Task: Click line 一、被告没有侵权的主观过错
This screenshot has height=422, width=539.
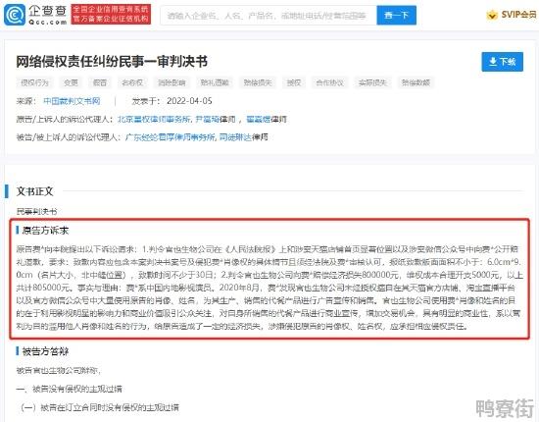Action: 70,389
